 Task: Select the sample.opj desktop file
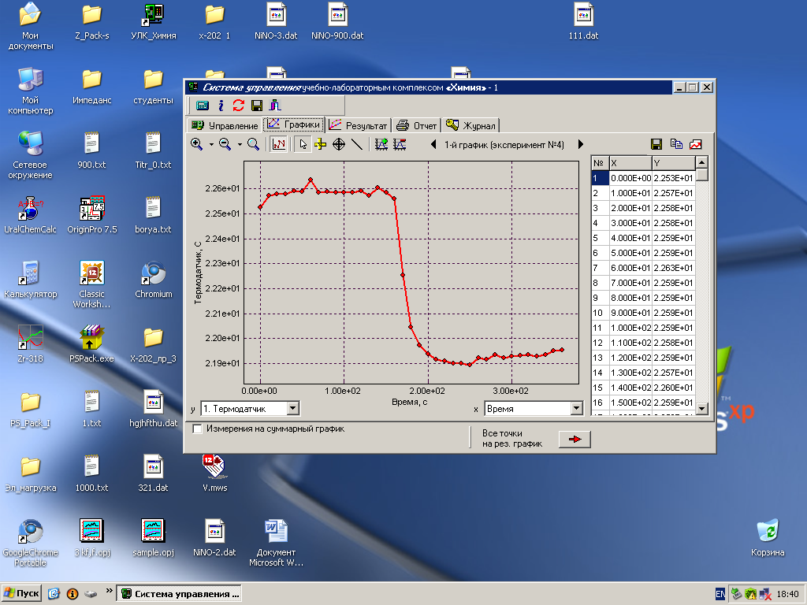[x=154, y=537]
